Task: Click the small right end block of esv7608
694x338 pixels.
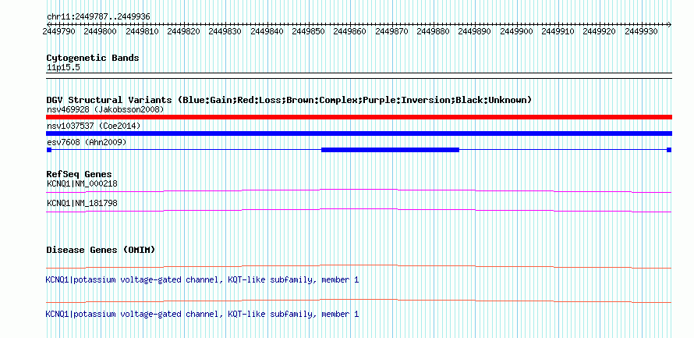Action: tap(669, 150)
